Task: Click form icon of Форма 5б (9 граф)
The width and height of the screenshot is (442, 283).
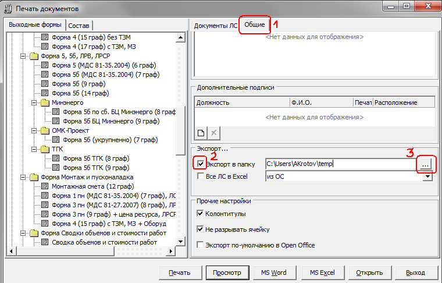Action: [45, 84]
